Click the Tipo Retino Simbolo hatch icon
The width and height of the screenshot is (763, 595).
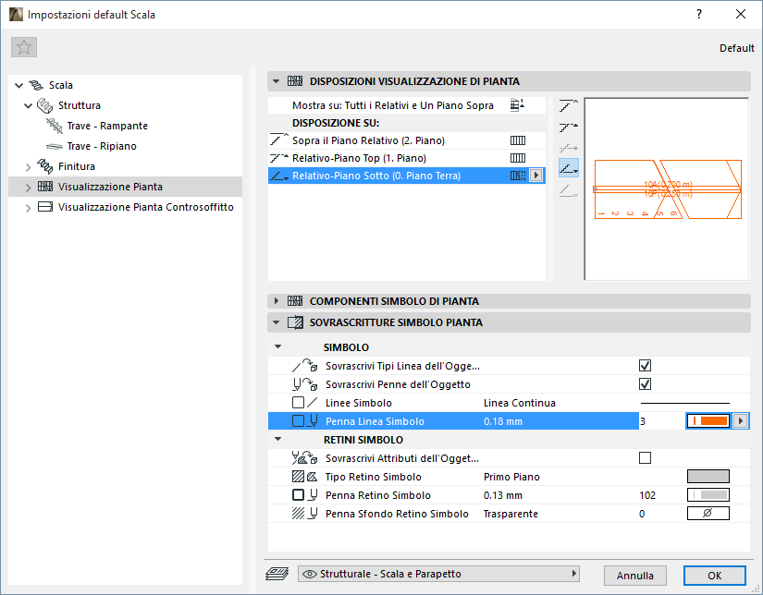[x=304, y=477]
